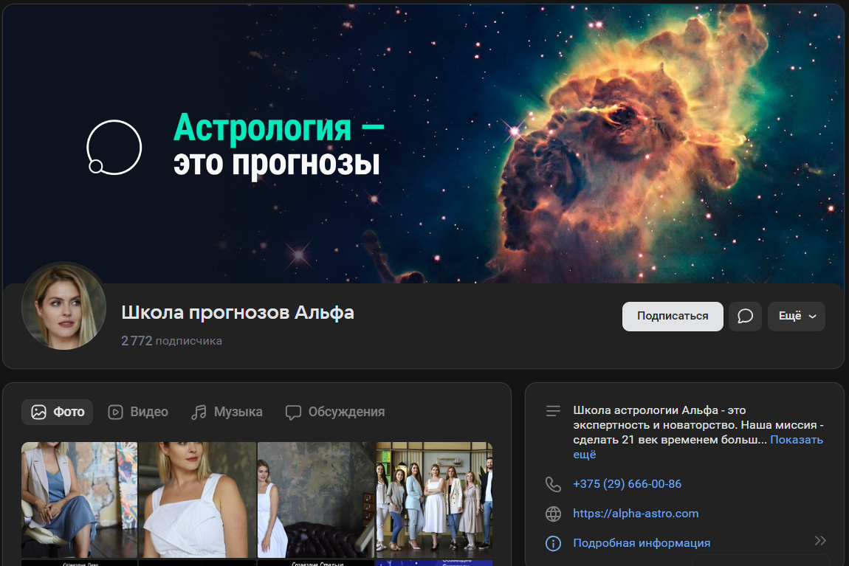Call the phone number +375 (29) 666-00-86

click(x=627, y=484)
